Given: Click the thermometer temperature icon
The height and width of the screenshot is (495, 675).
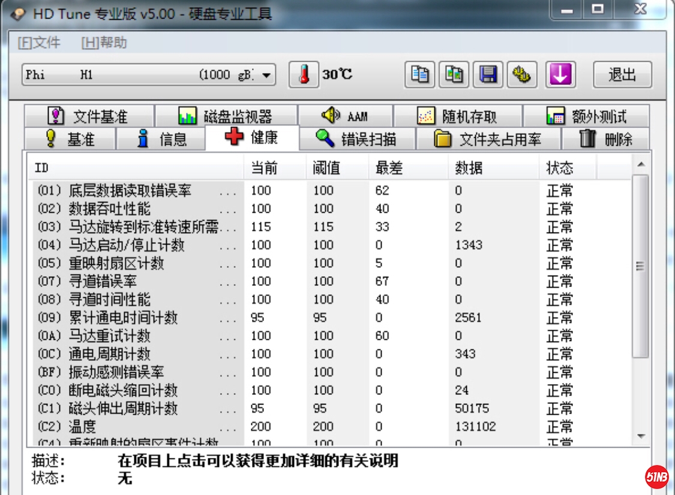Looking at the screenshot, I should (304, 75).
